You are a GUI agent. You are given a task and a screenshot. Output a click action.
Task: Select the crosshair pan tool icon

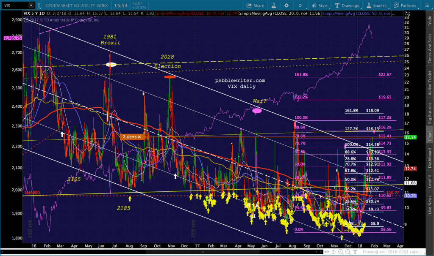[x=334, y=252]
